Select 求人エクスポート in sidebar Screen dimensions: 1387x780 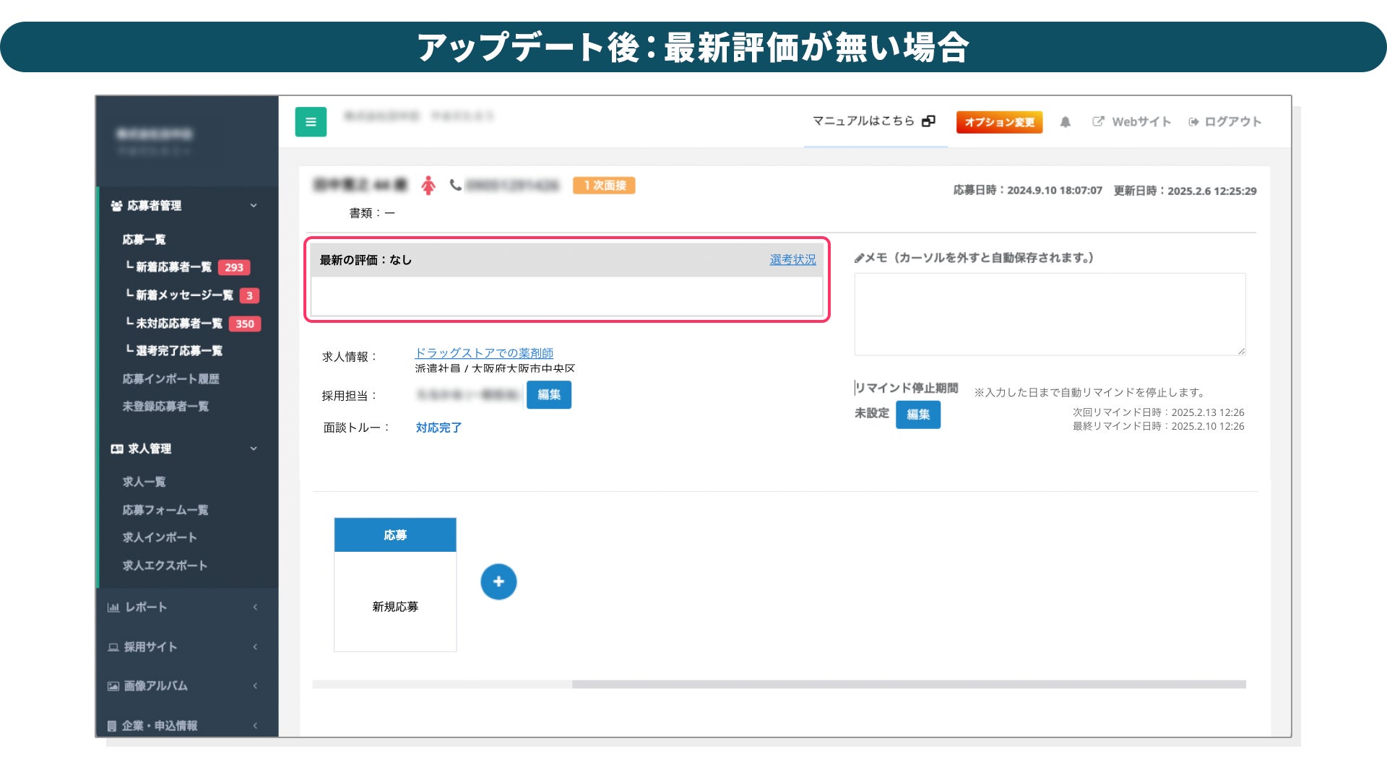[165, 565]
